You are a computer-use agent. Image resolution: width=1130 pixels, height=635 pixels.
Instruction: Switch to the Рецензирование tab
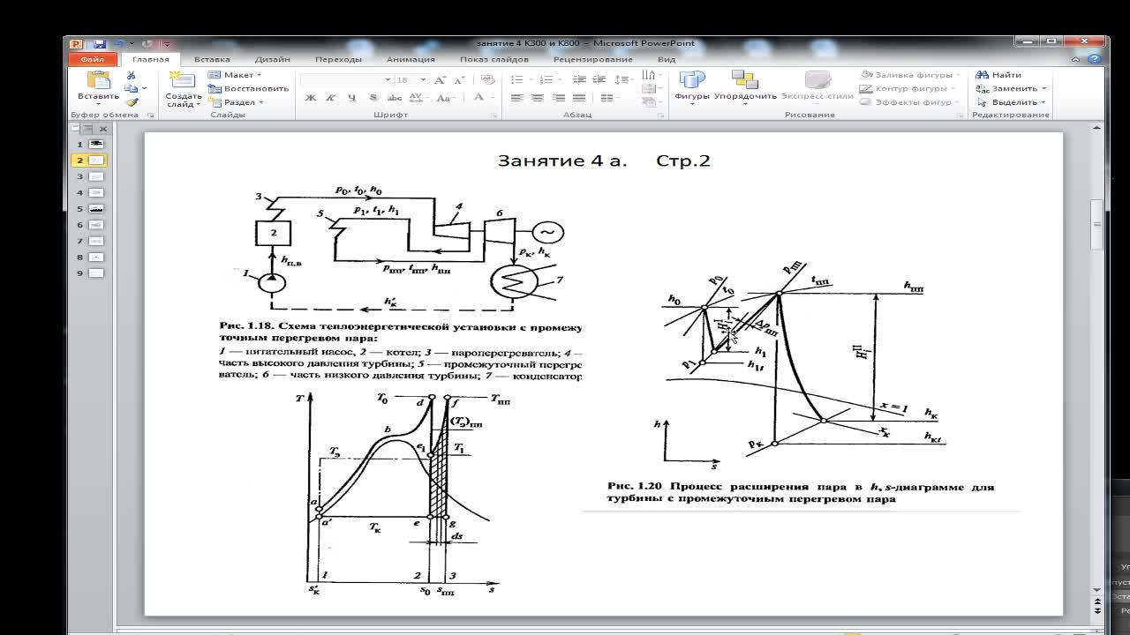coord(593,59)
